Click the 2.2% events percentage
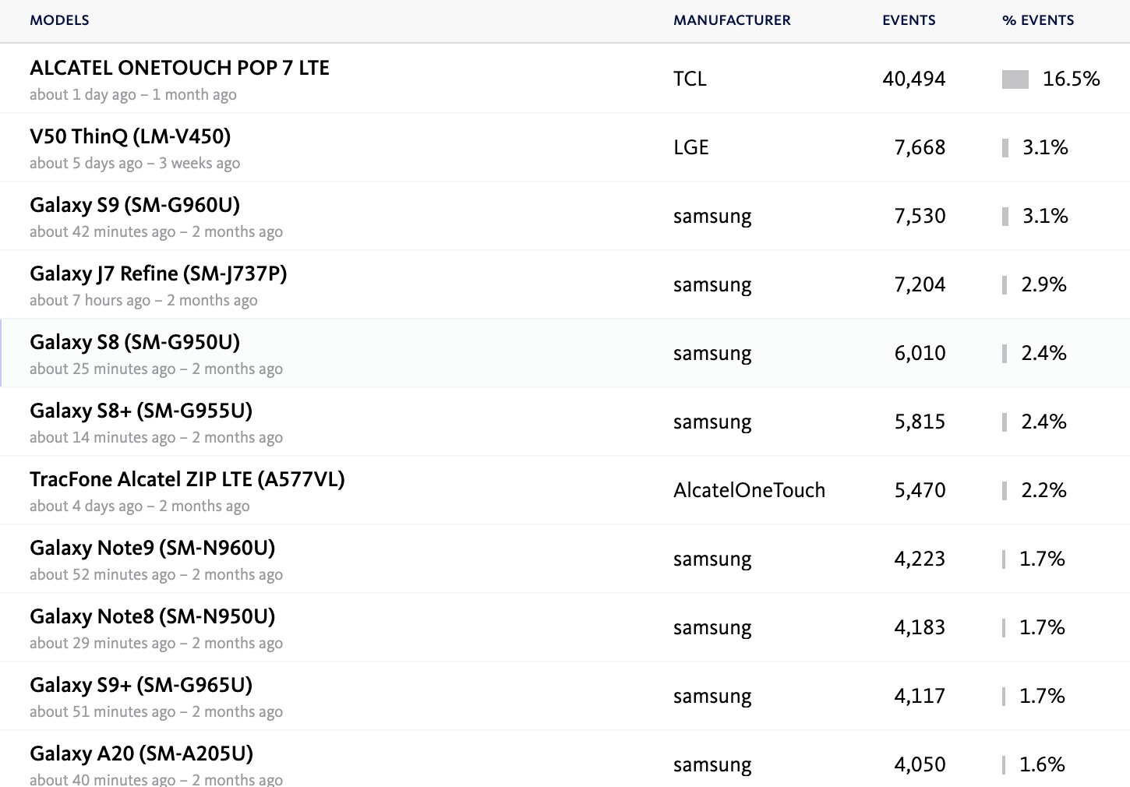The image size is (1130, 787). tap(1044, 490)
